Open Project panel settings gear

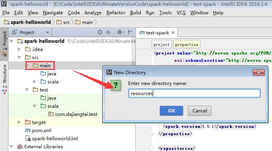(x=120, y=32)
